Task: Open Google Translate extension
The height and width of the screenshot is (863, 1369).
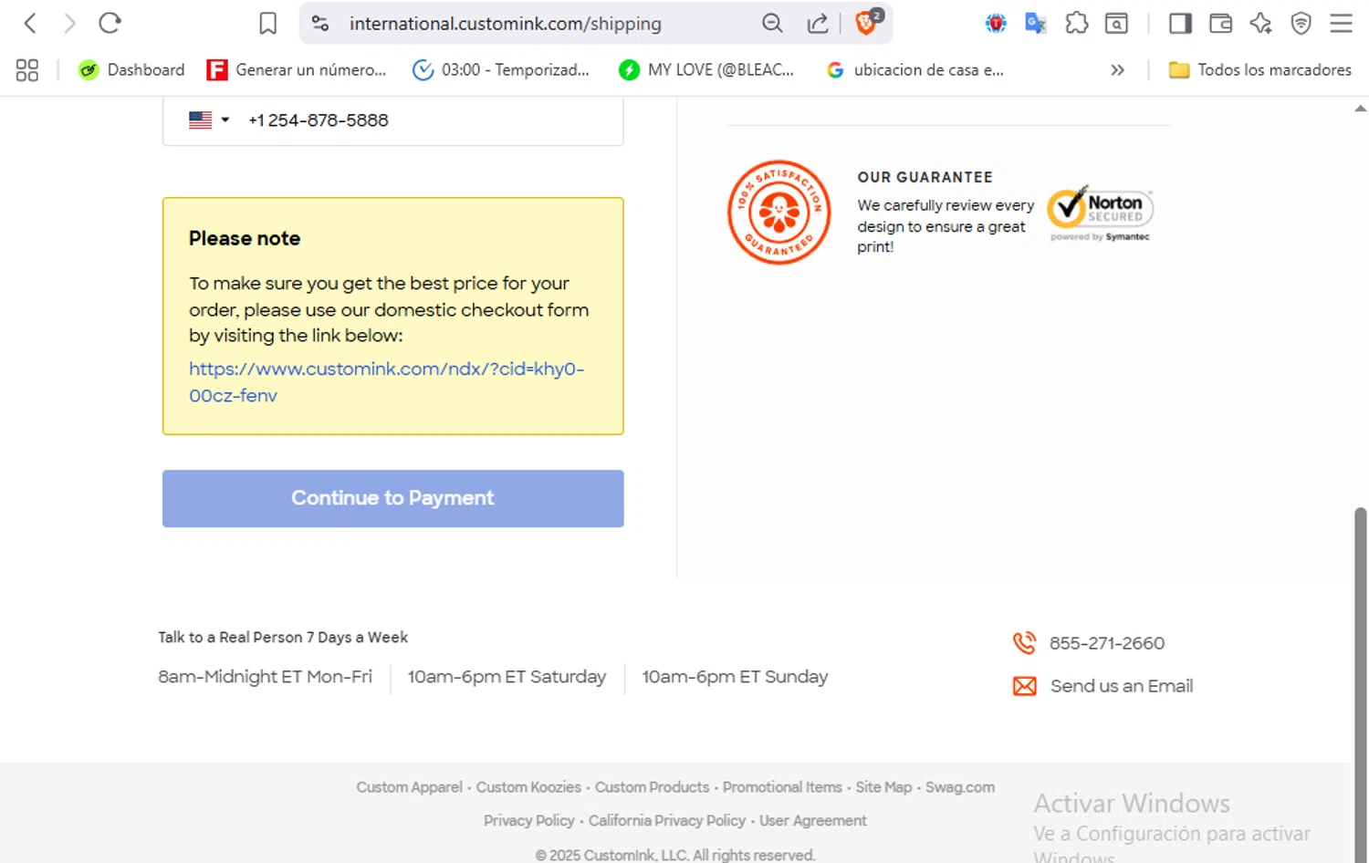Action: 1036,23
